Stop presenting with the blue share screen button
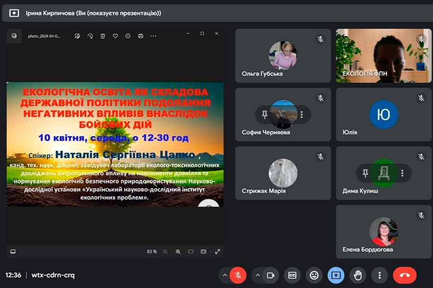Image resolution: width=433 pixels, height=288 pixels. click(336, 275)
